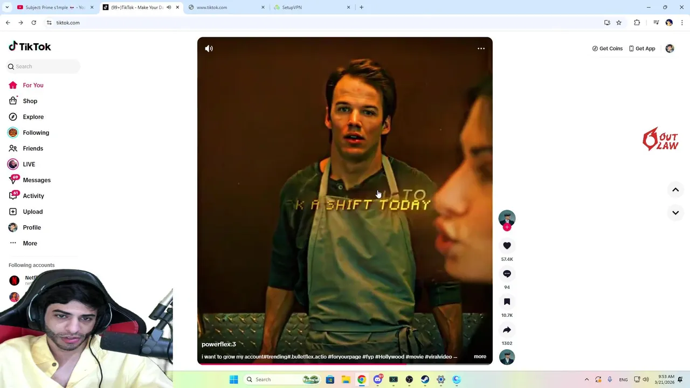The width and height of the screenshot is (690, 388).
Task: Open a new browser tab
Action: click(x=361, y=8)
